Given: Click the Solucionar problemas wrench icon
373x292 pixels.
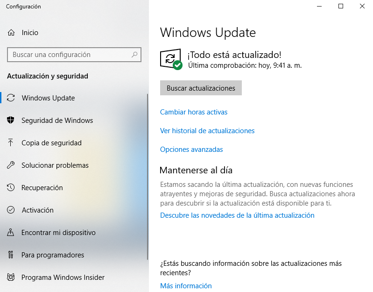Looking at the screenshot, I should tap(11, 165).
